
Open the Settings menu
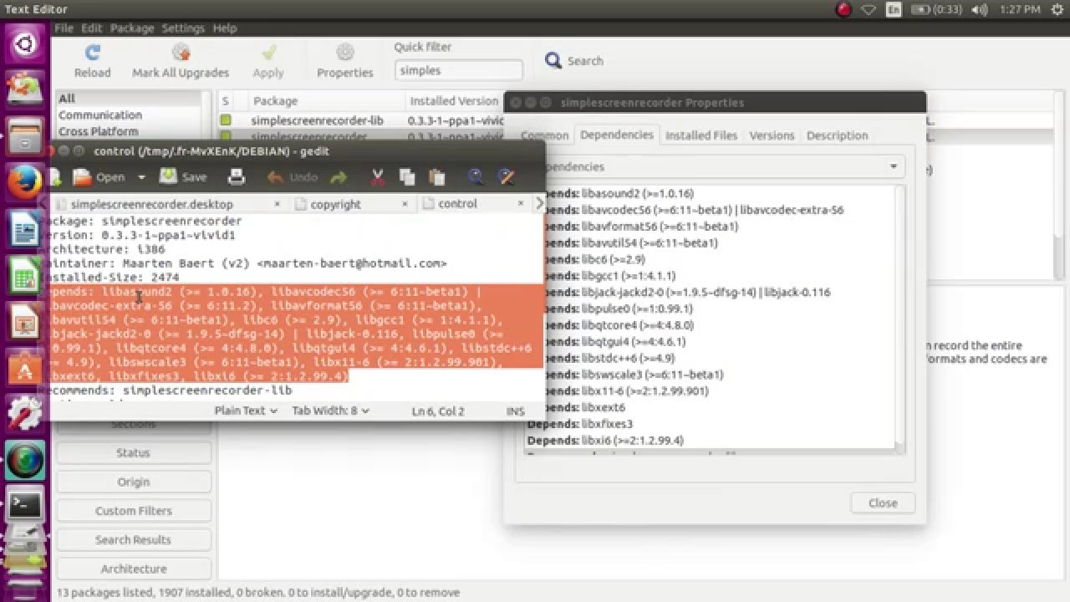[183, 28]
